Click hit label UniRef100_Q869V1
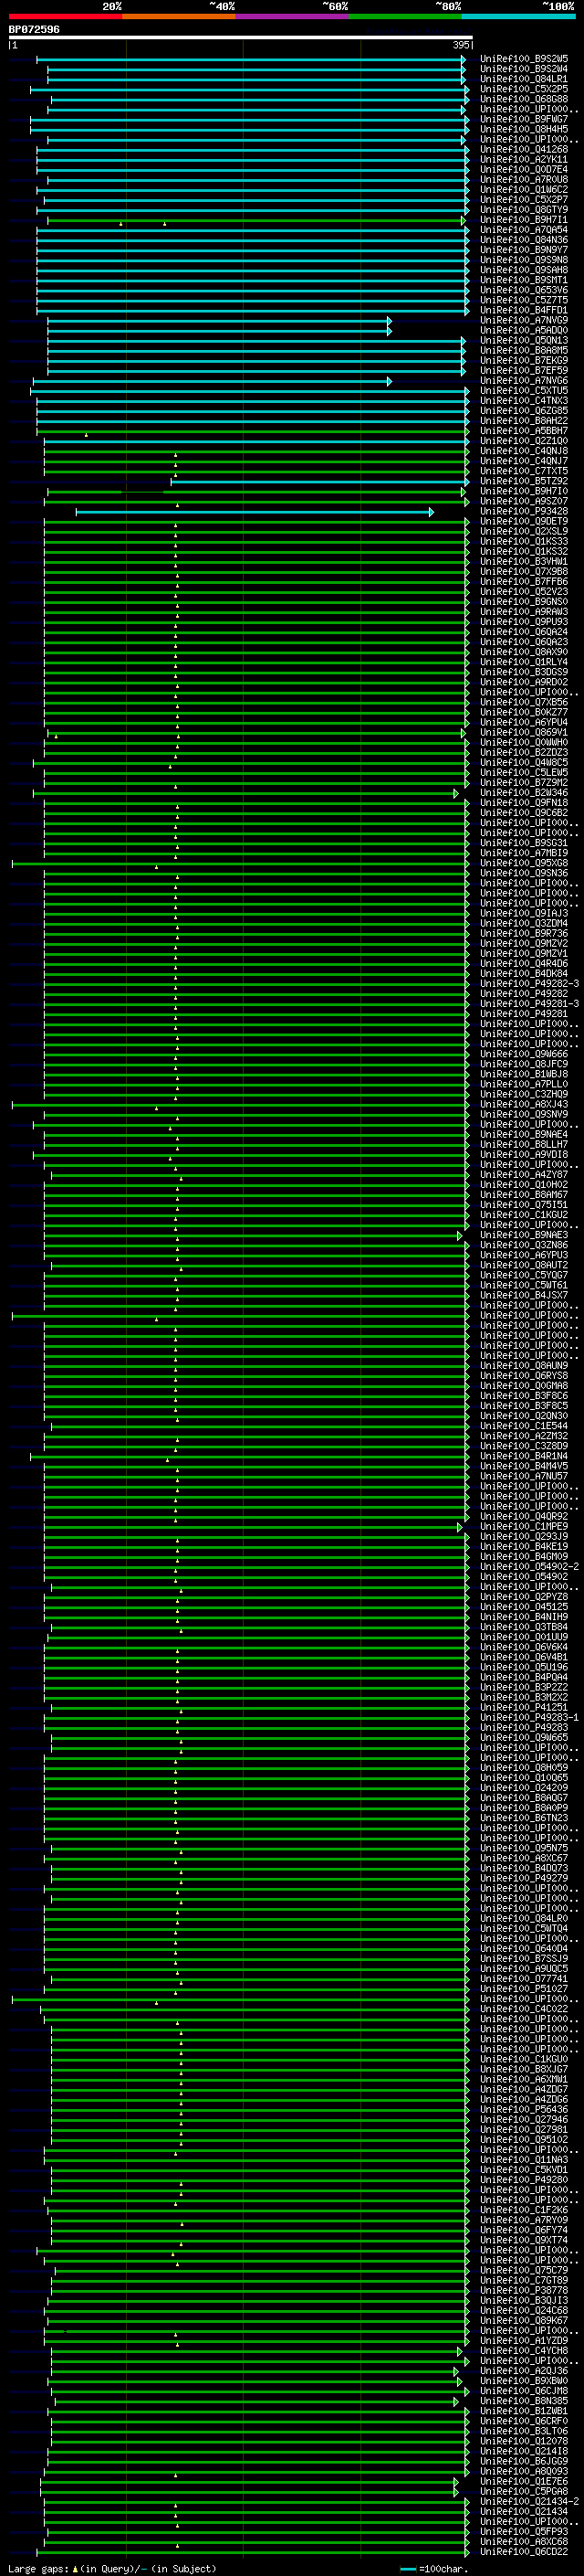The height and width of the screenshot is (2576, 584). tap(524, 732)
